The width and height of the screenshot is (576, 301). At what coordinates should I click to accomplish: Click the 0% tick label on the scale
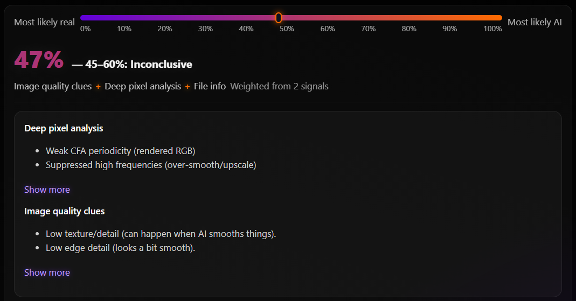[x=85, y=29]
